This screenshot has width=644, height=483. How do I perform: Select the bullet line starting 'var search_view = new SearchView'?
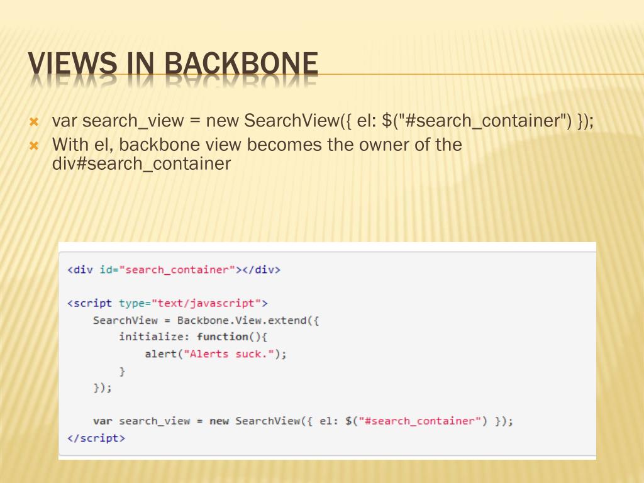[323, 121]
